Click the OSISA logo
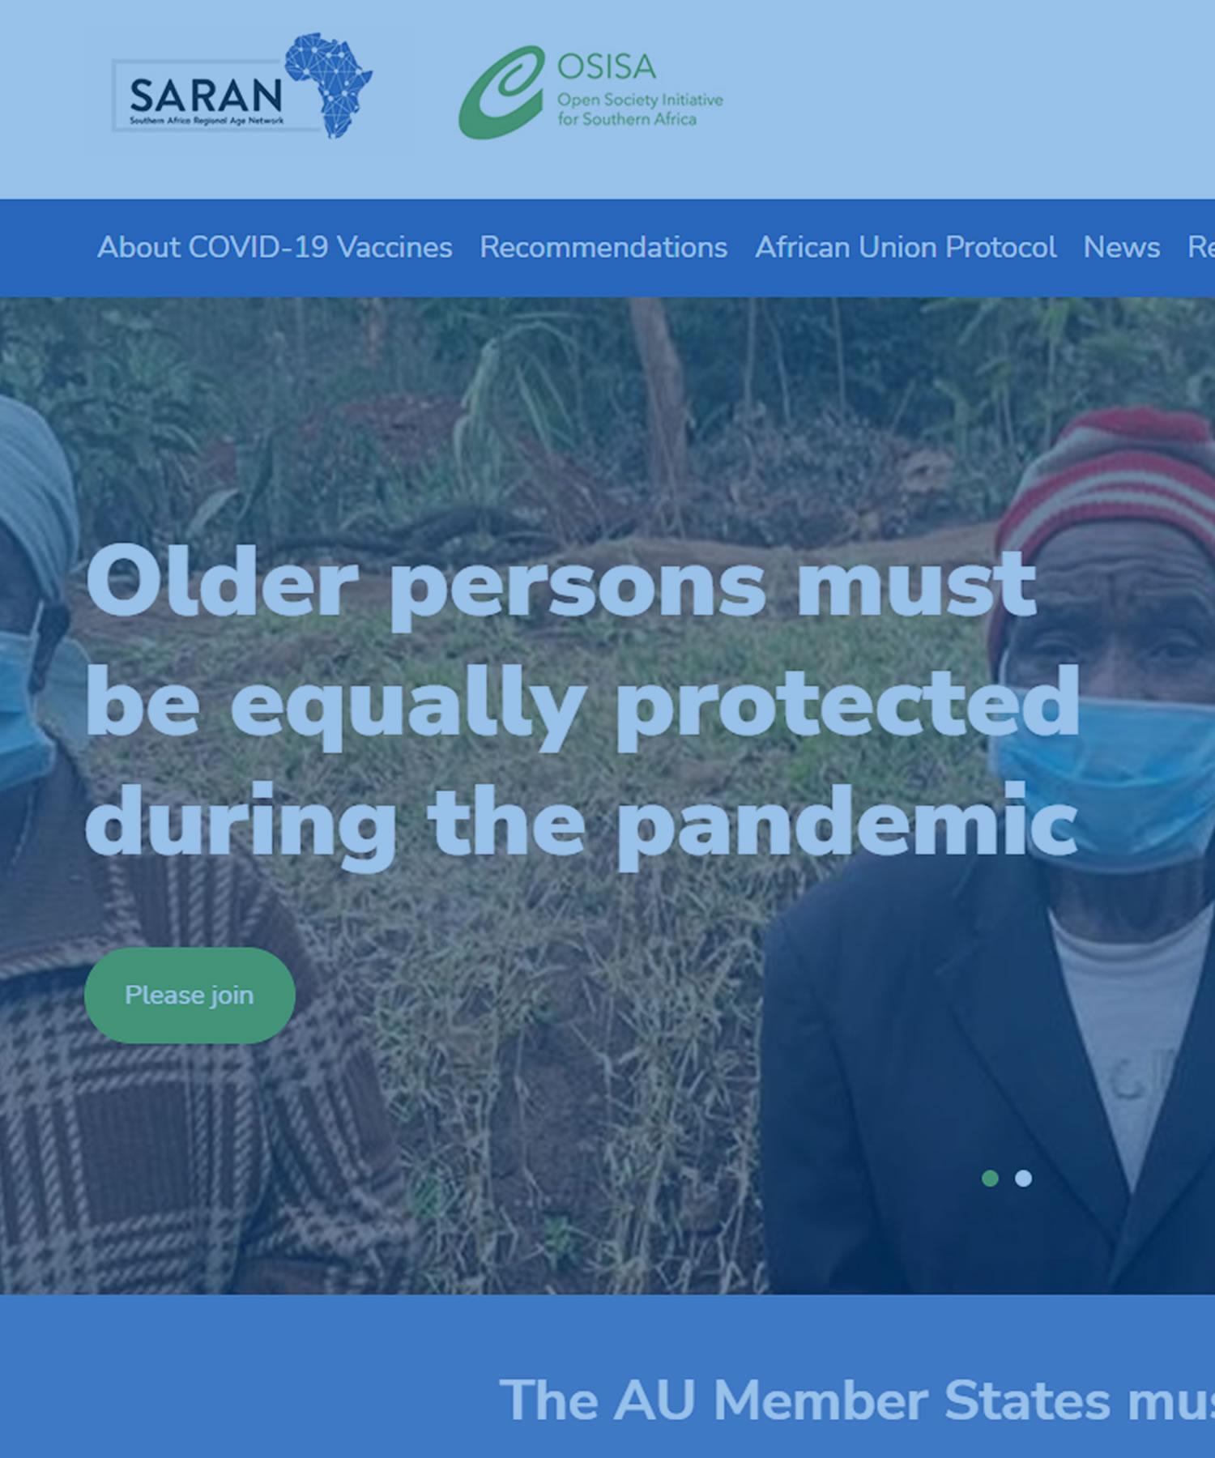 (x=591, y=92)
